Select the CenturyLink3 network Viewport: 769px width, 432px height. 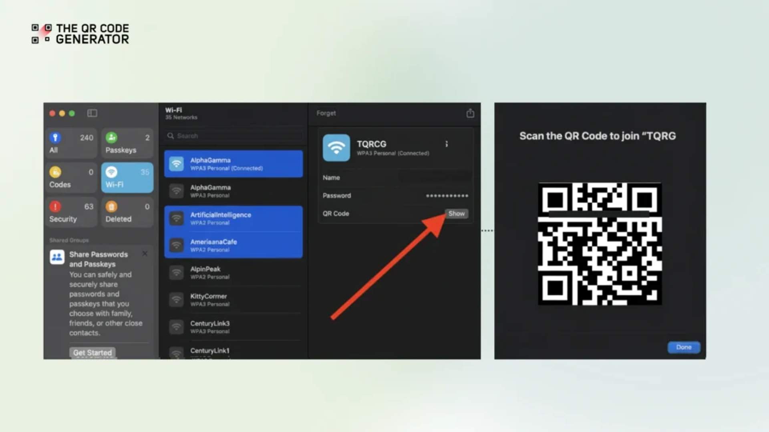pyautogui.click(x=234, y=327)
